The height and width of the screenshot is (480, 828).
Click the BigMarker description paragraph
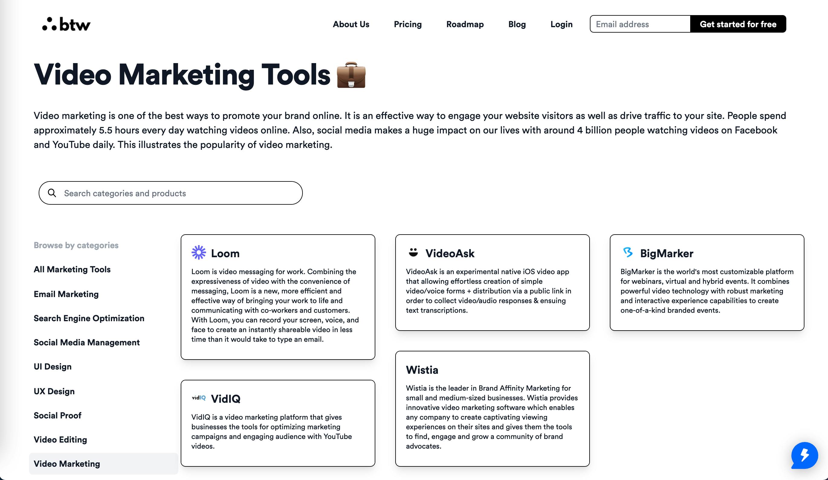(707, 291)
